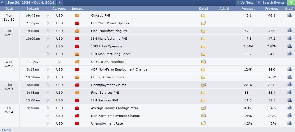This screenshot has height=132, width=295.
Task: Open the Fed Chair Powell Speaks event
Action: click(110, 23)
